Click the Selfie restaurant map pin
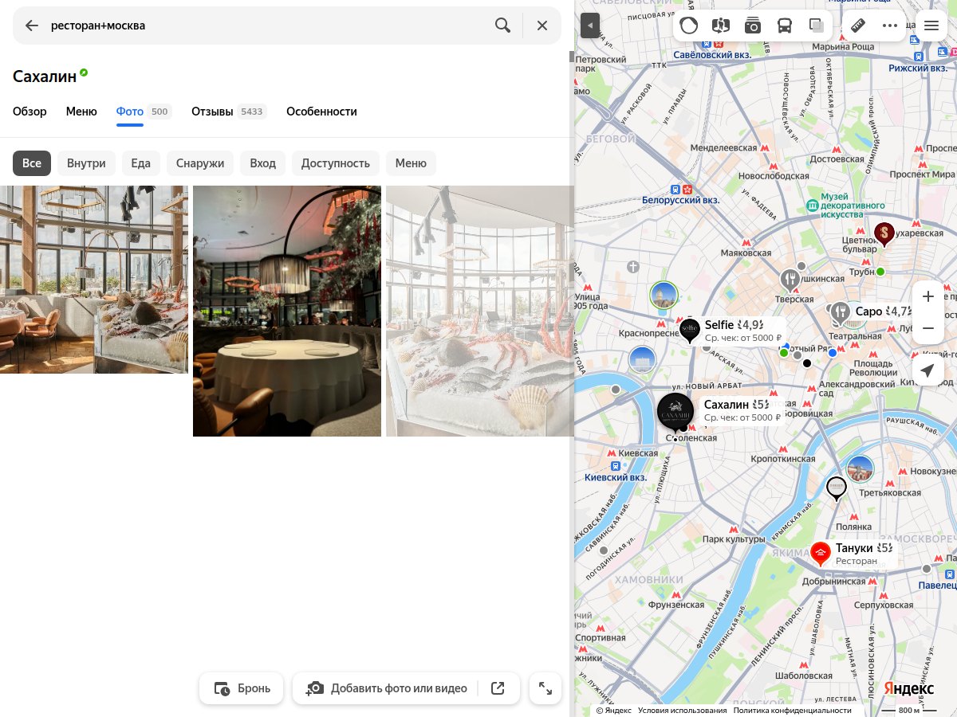957x717 pixels. (x=689, y=330)
